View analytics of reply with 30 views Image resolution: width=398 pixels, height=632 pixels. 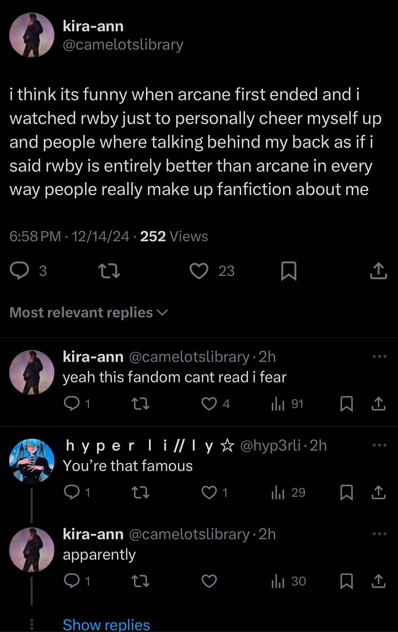point(288,581)
